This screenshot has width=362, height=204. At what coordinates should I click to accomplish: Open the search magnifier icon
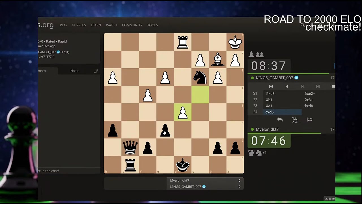(x=303, y=25)
